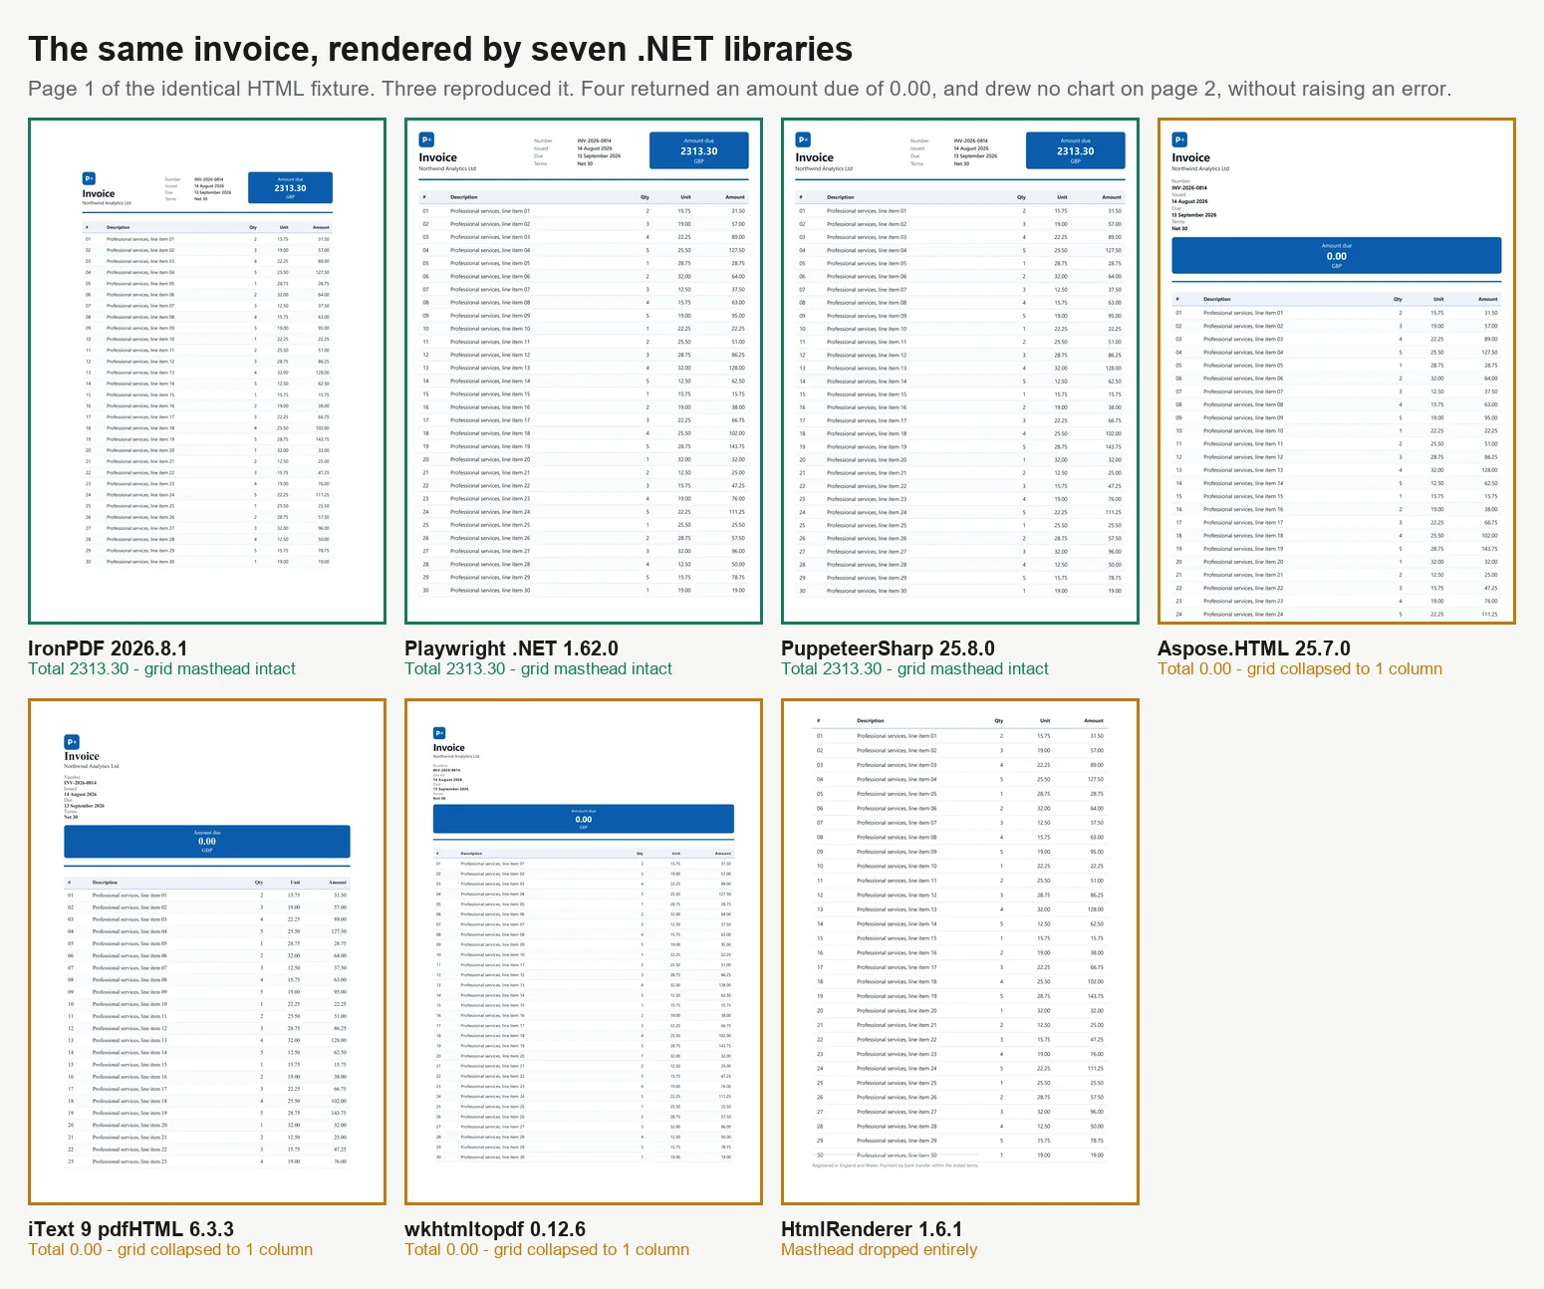1544x1289 pixels.
Task: Click the 'Description' column header in HtmlRenderer page
Action: 870,720
